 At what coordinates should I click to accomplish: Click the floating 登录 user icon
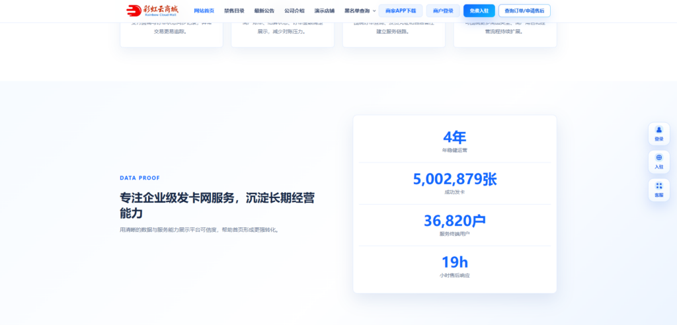659,134
